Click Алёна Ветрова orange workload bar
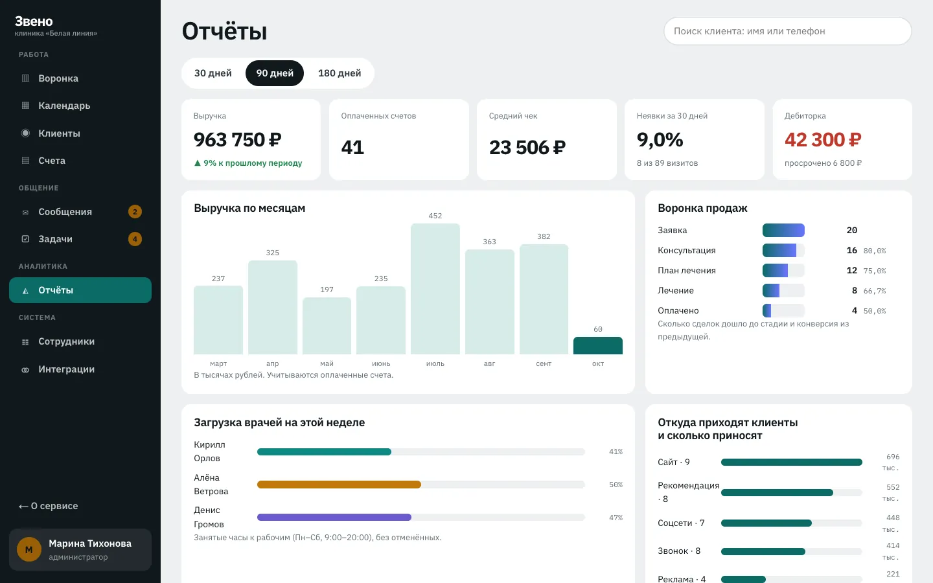Image resolution: width=933 pixels, height=583 pixels. [x=339, y=485]
